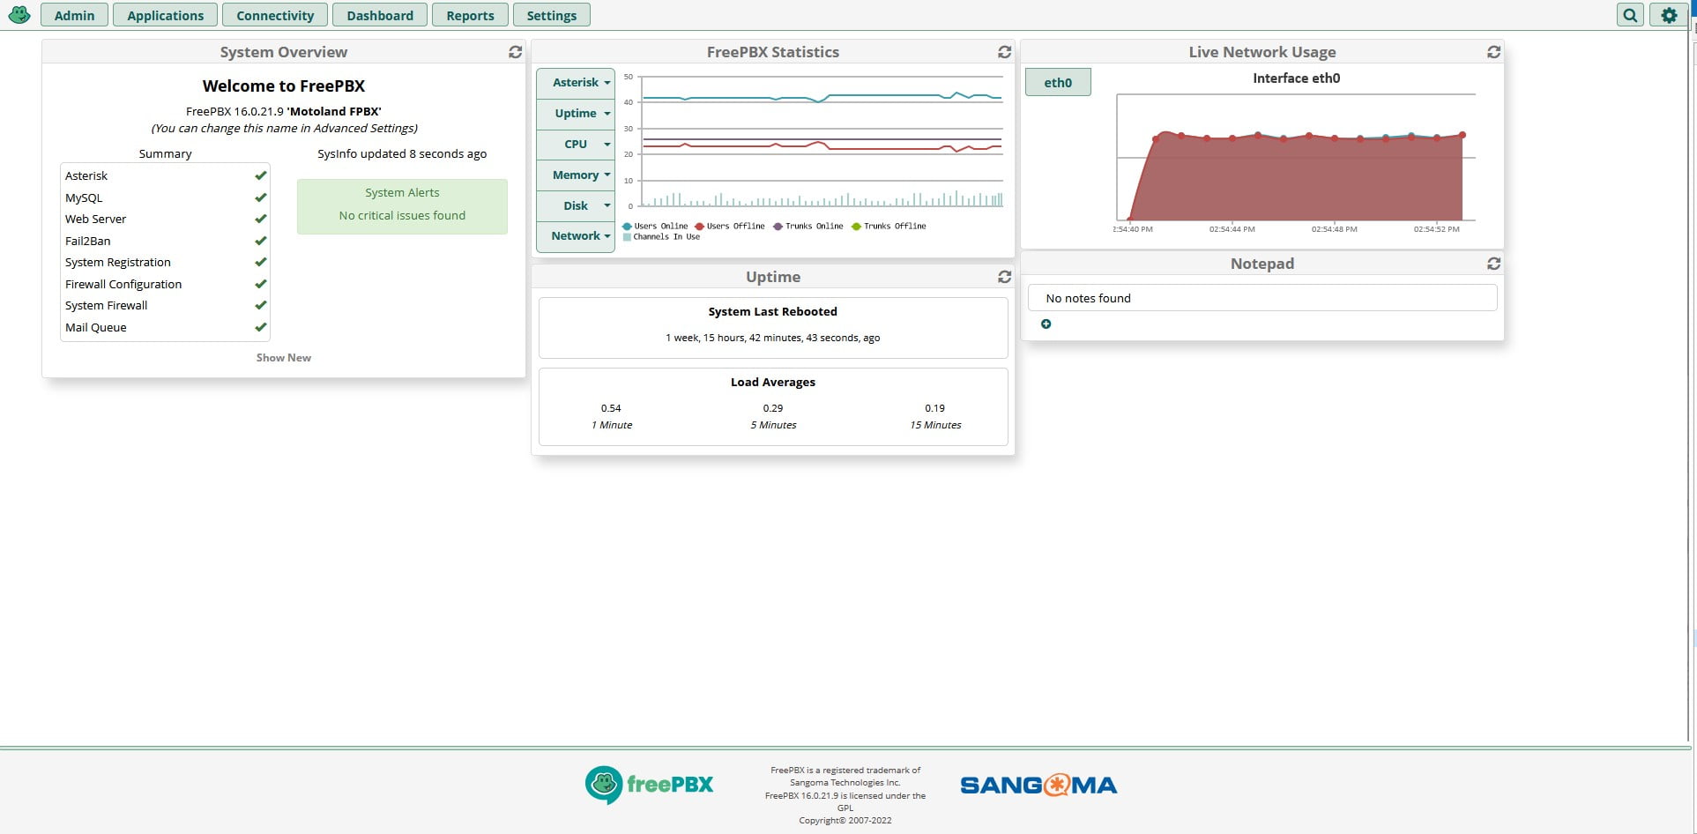
Task: Click the Show New link
Action: (284, 358)
